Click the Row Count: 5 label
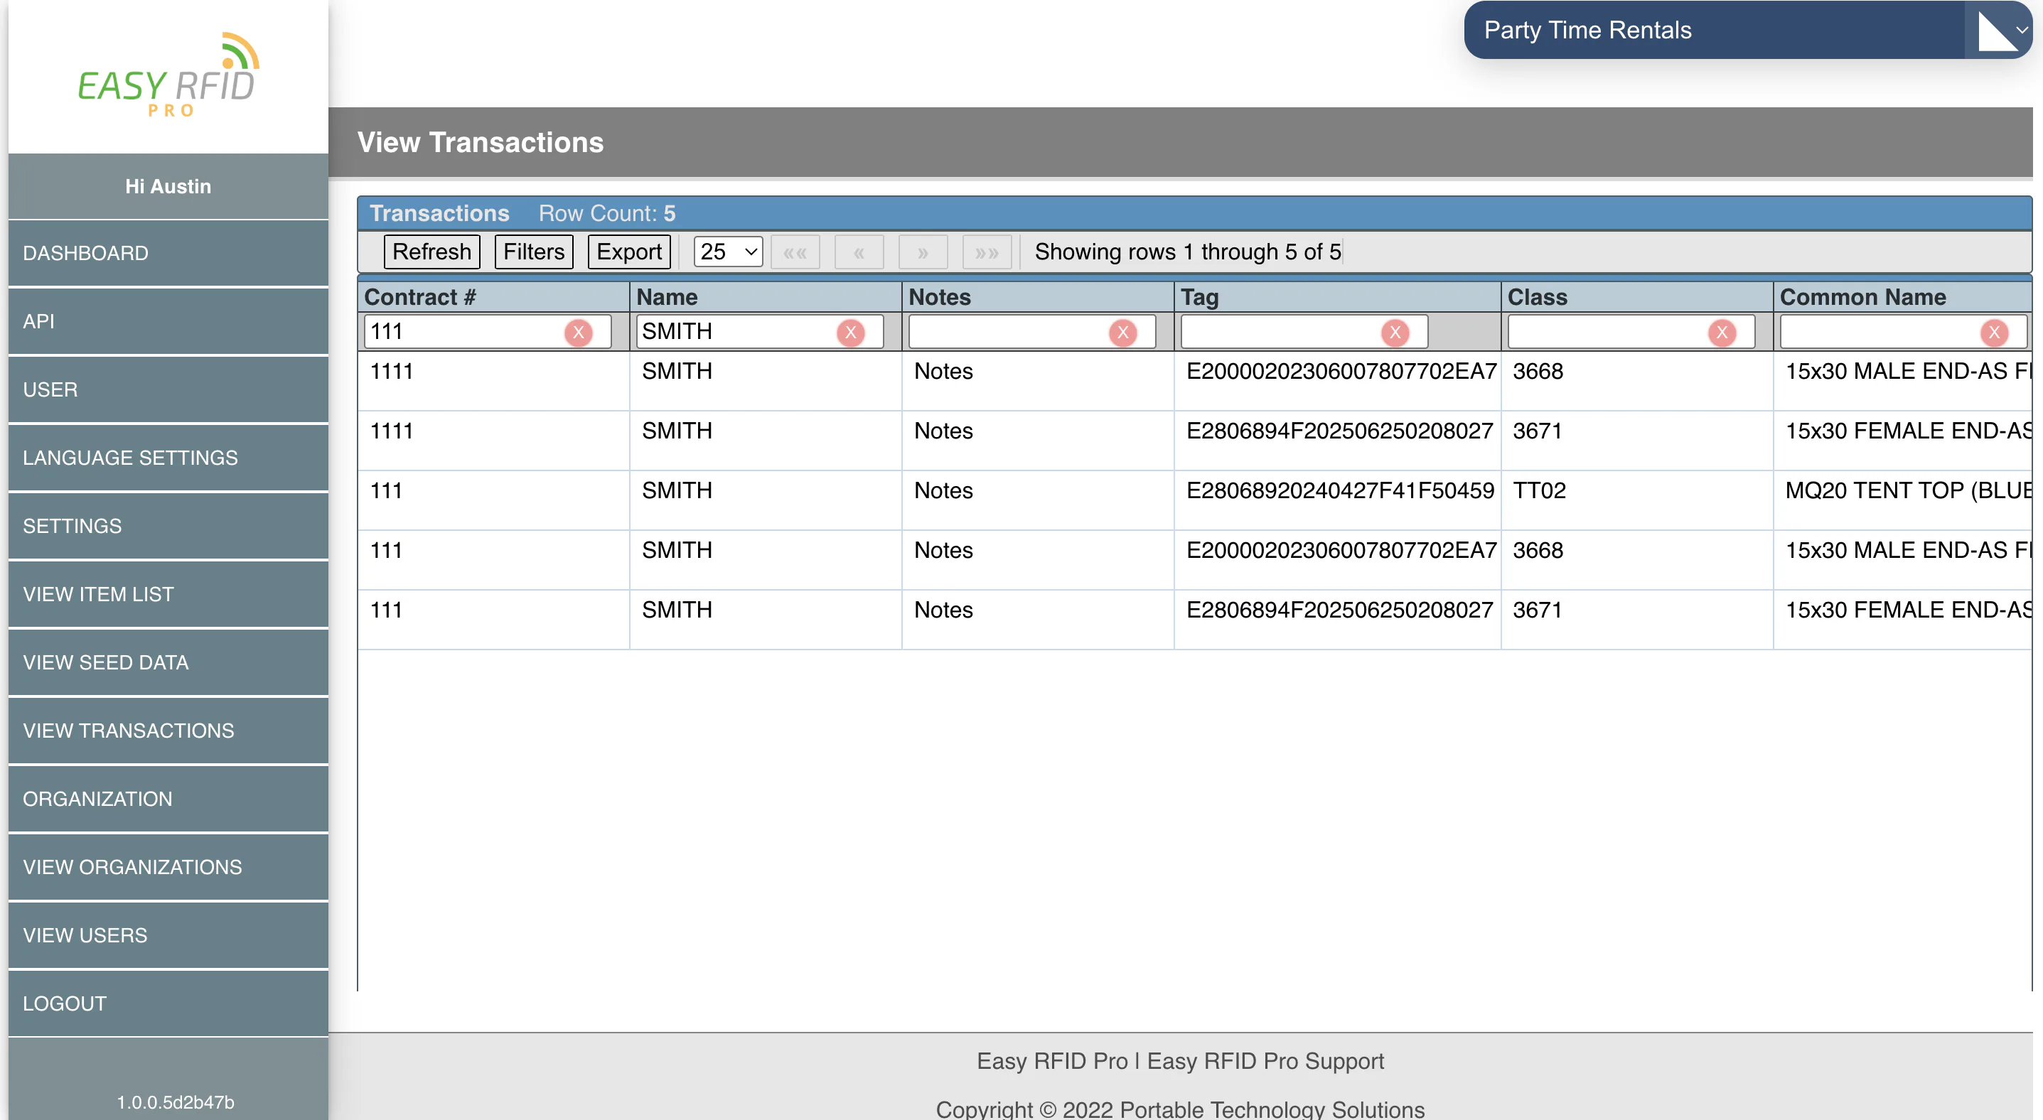 click(606, 213)
